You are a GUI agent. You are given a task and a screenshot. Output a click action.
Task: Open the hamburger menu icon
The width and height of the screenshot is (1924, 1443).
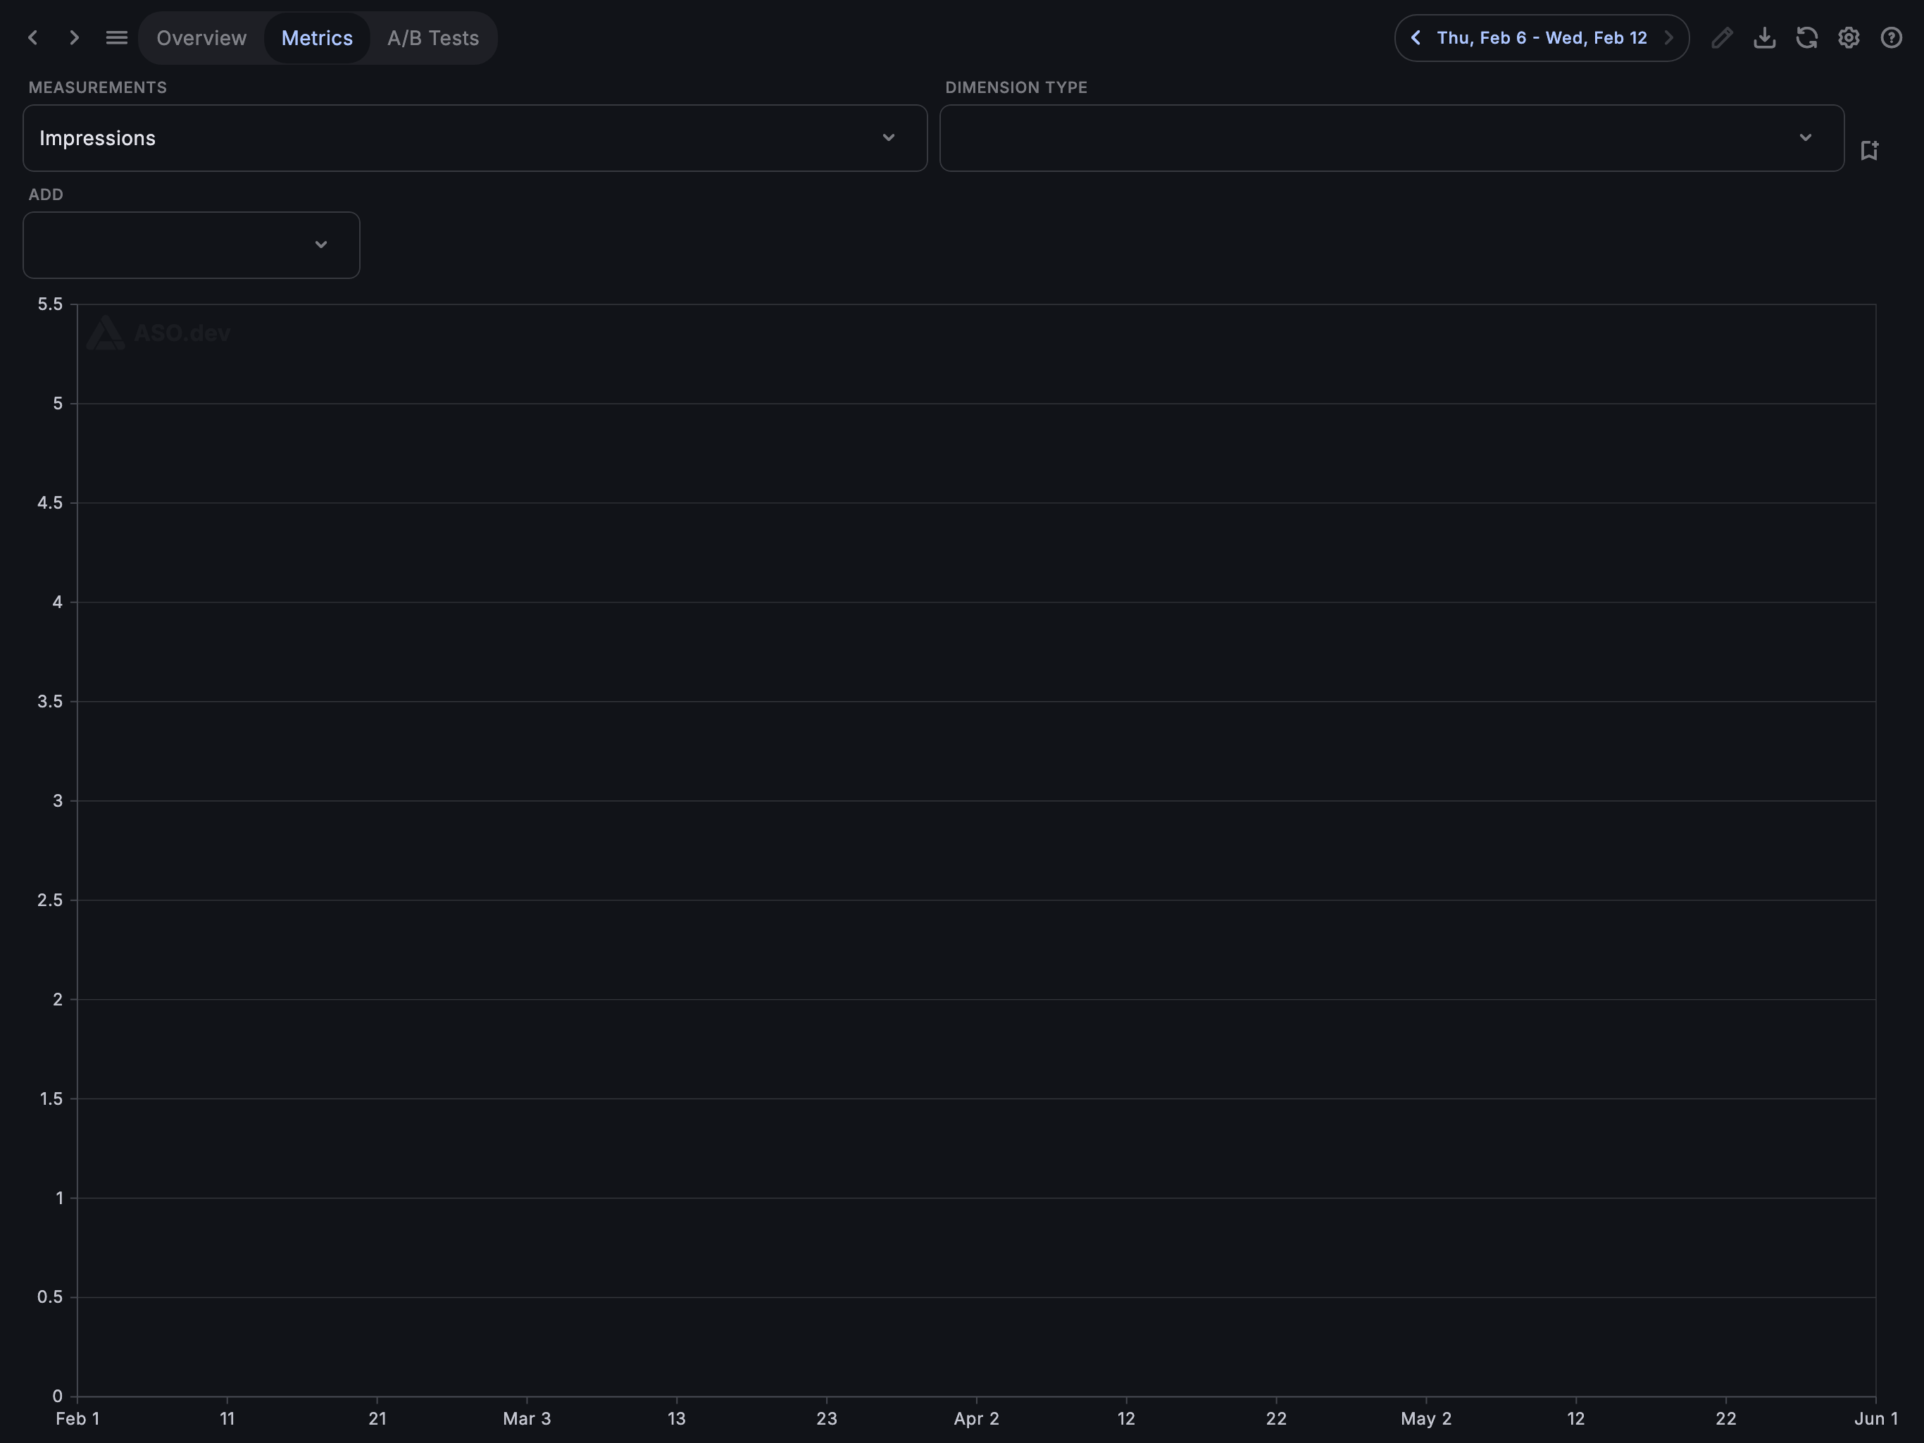click(117, 37)
